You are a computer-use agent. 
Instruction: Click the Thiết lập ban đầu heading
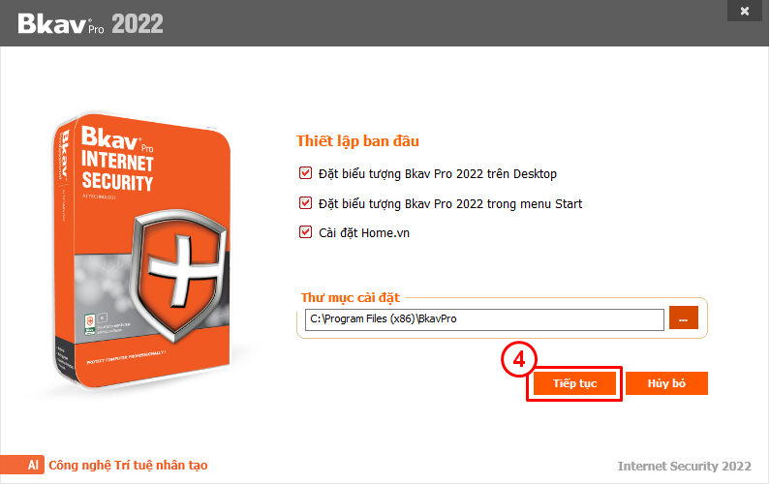pos(357,141)
